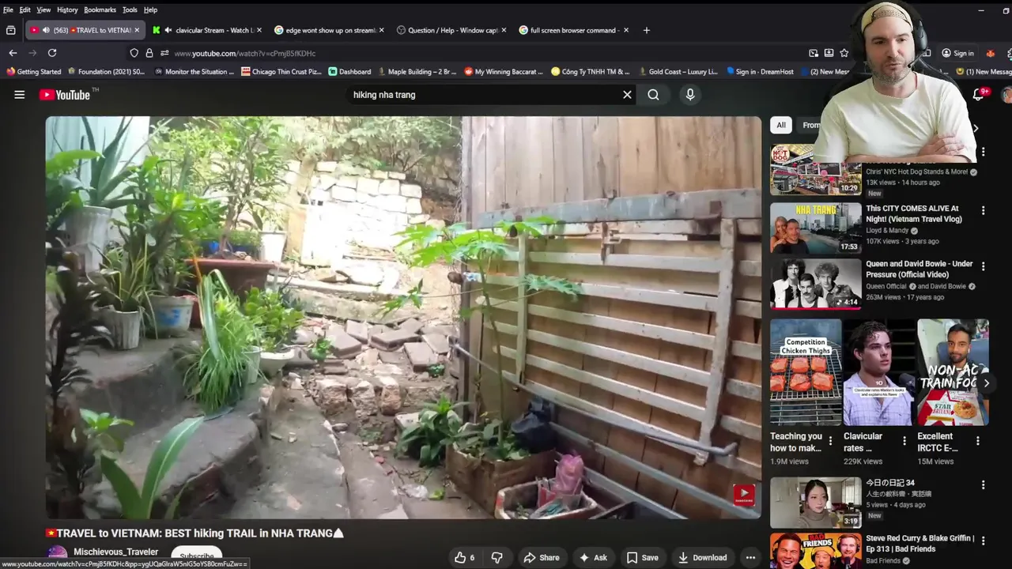The width and height of the screenshot is (1012, 569).
Task: Click the Ask button
Action: [593, 557]
